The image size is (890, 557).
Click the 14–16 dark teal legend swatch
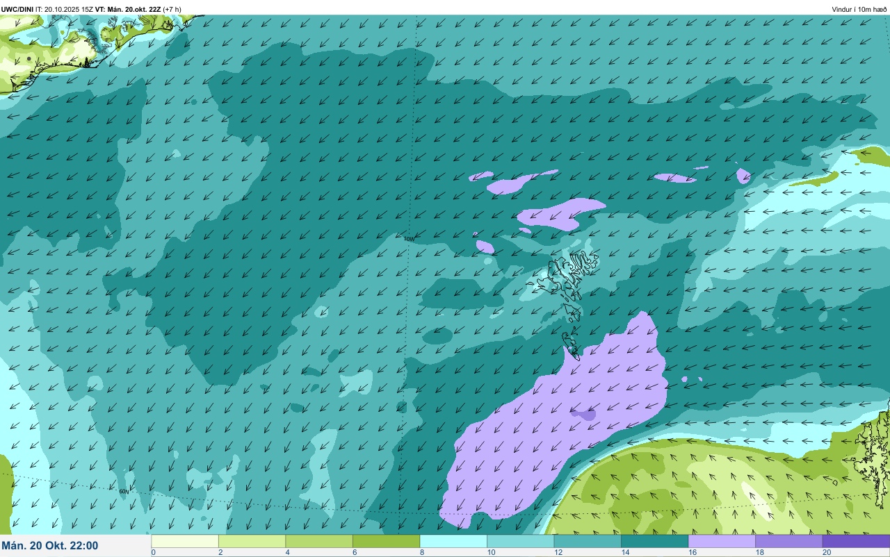[x=654, y=541]
